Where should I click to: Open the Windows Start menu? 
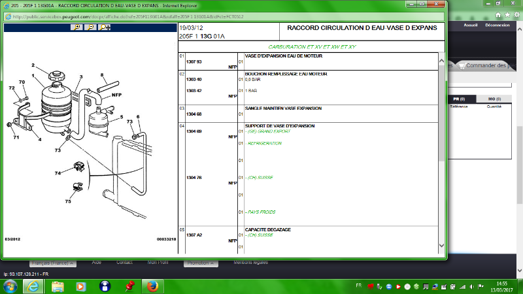(x=10, y=287)
